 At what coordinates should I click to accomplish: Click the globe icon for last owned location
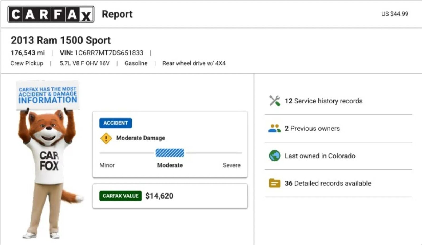275,156
